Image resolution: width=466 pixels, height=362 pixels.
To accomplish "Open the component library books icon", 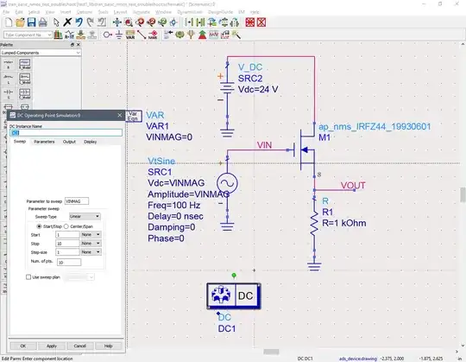I will (x=58, y=35).
